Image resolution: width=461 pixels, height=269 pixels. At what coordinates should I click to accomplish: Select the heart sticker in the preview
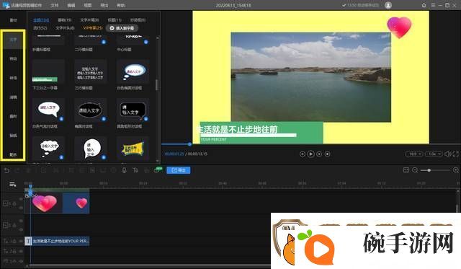399,27
